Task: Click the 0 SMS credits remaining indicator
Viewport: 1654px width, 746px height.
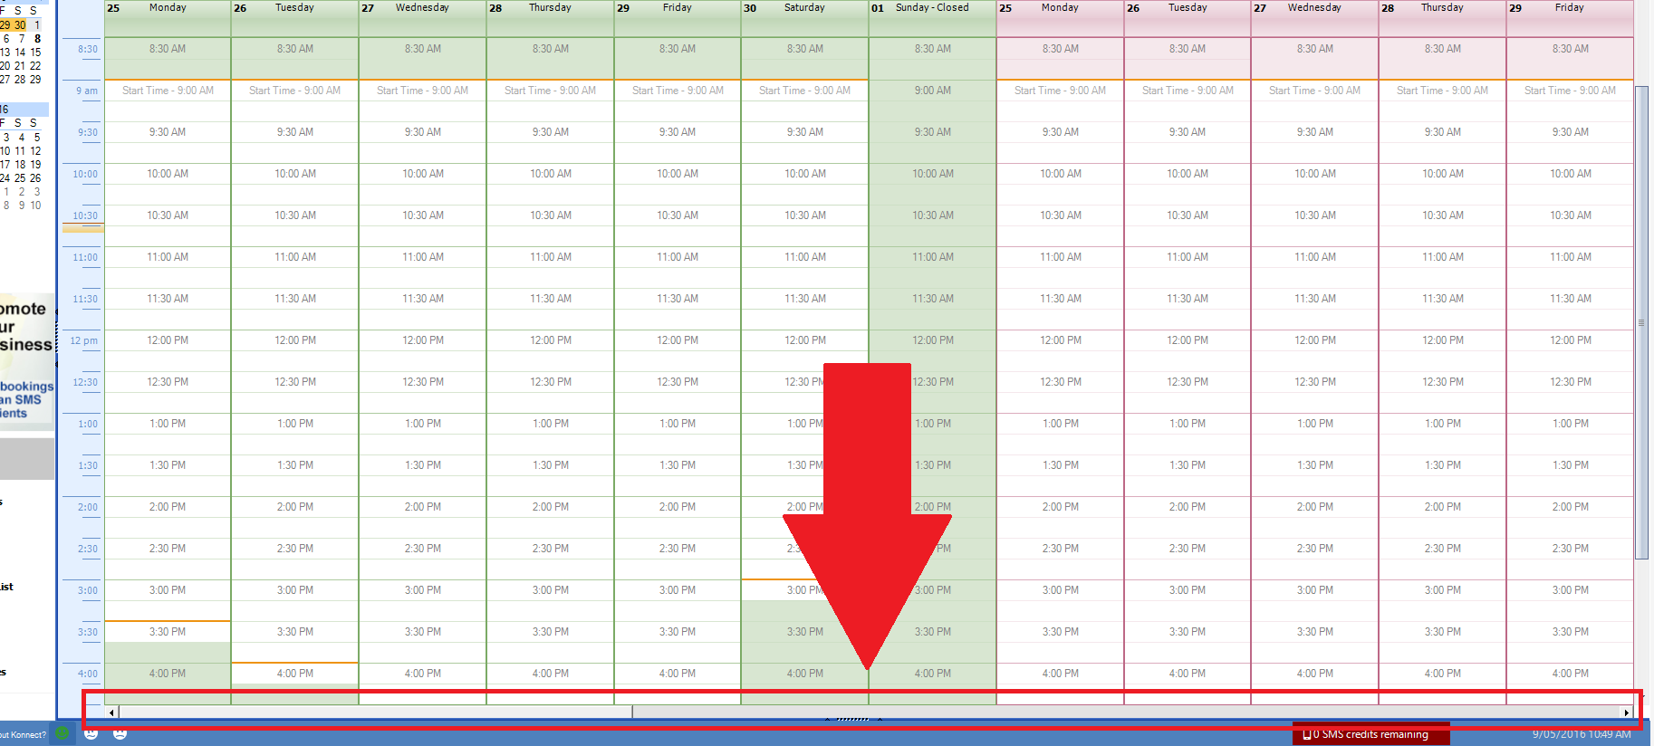Action: tap(1370, 734)
